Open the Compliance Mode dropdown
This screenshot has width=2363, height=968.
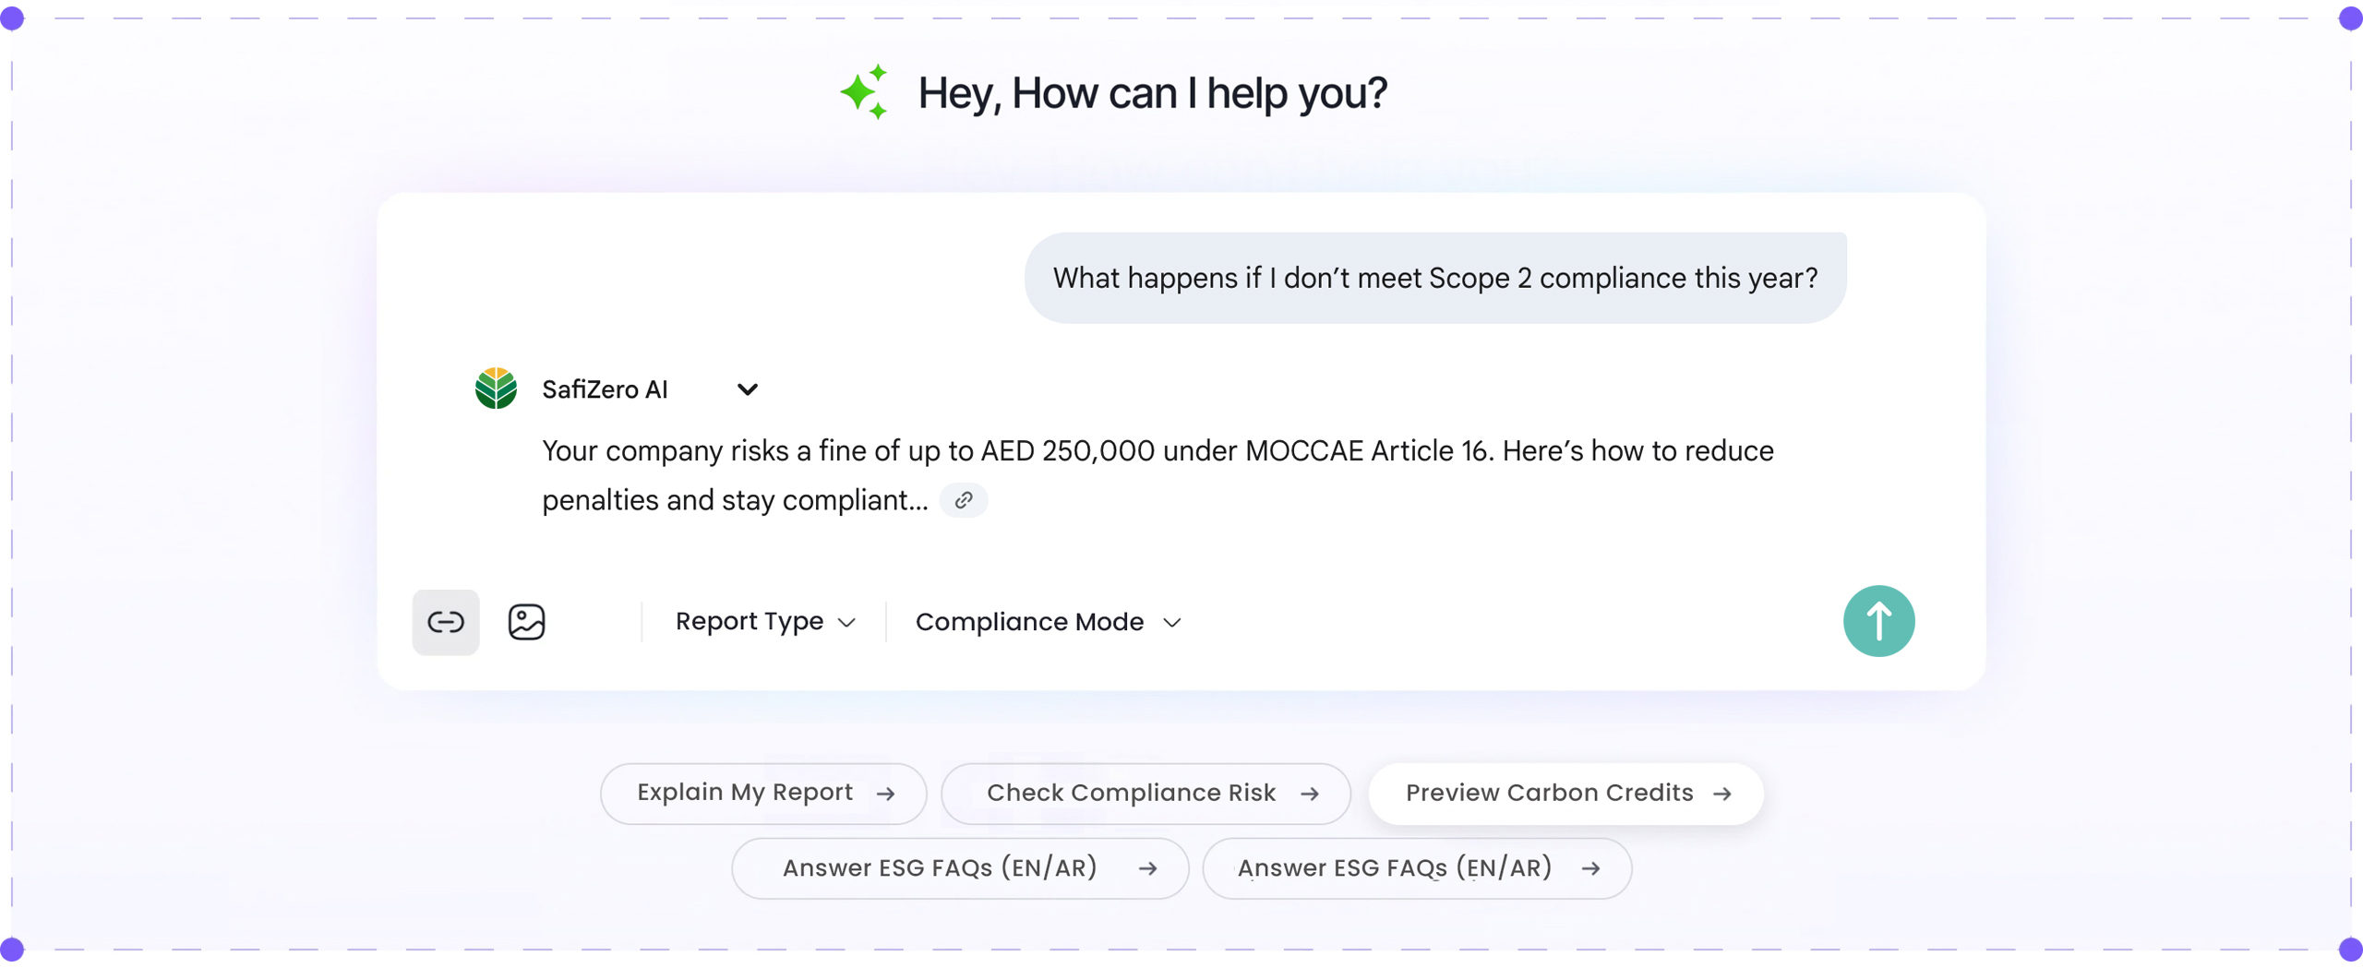click(1047, 622)
